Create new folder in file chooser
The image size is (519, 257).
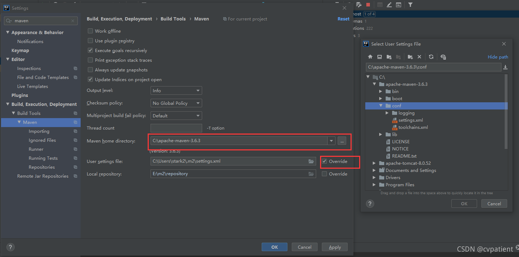410,57
